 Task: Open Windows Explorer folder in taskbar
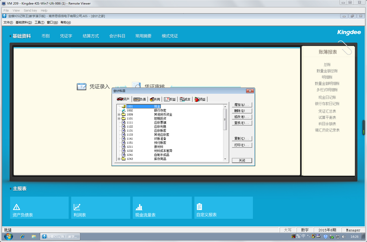[34, 236]
